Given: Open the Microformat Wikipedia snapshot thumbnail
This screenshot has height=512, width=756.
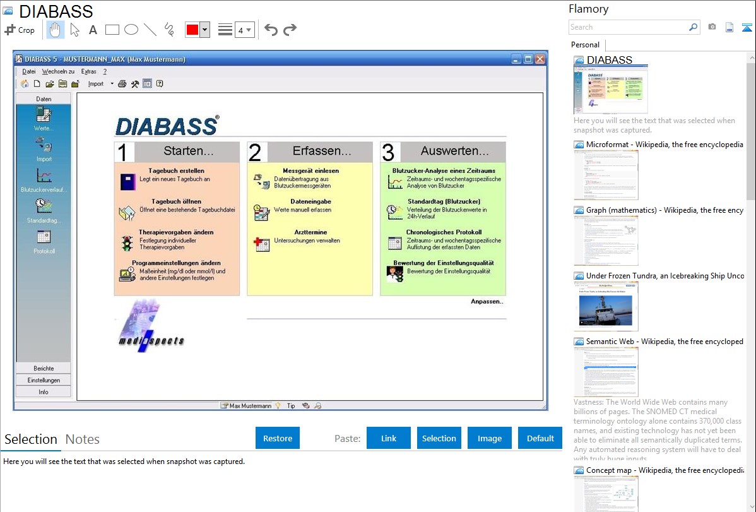Looking at the screenshot, I should (x=606, y=175).
